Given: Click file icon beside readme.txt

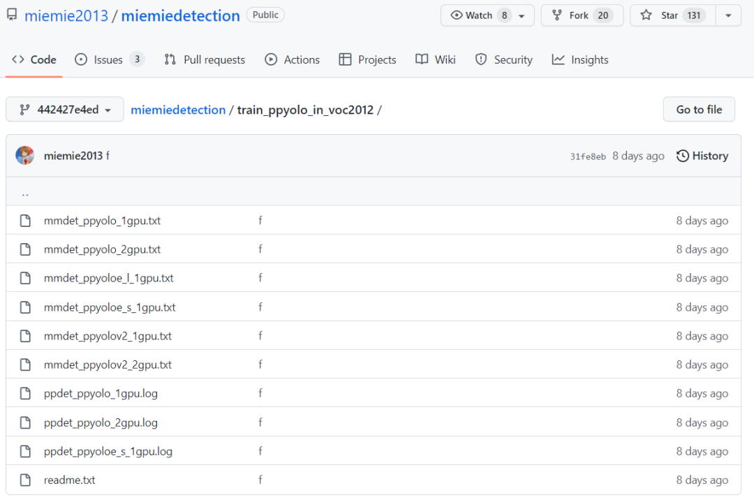Looking at the screenshot, I should point(26,480).
